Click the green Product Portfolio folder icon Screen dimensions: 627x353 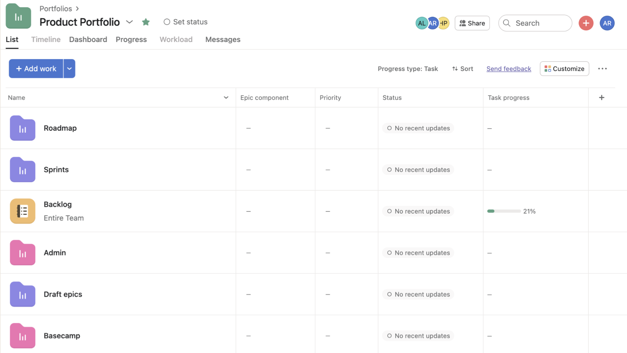pos(18,16)
